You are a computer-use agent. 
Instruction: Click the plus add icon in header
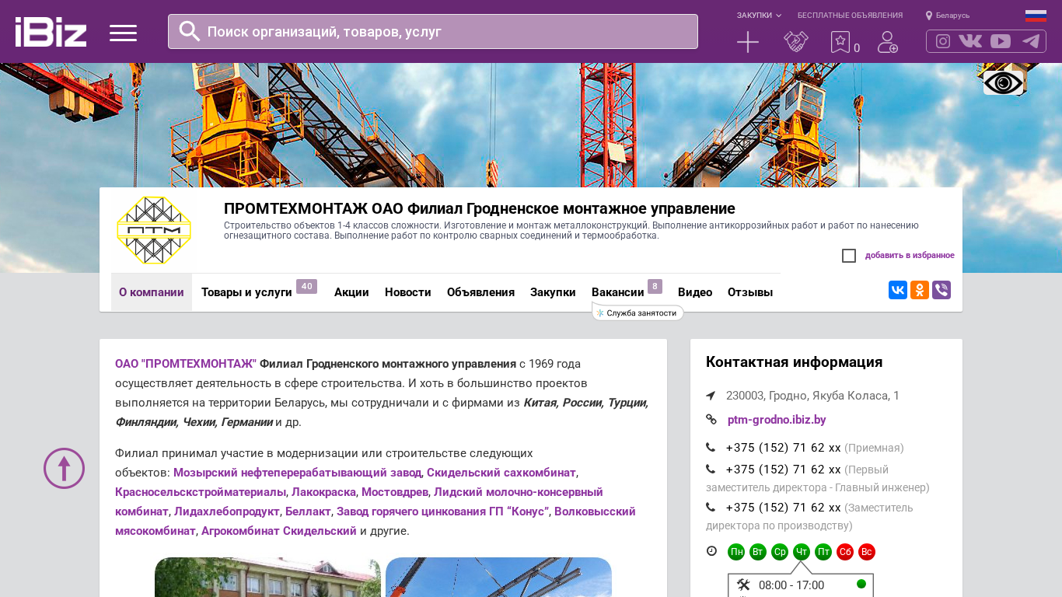point(748,42)
